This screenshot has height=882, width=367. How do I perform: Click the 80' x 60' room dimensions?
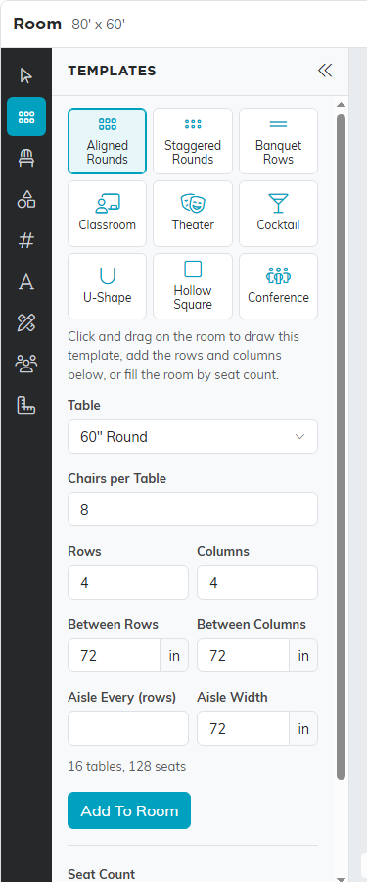[98, 24]
